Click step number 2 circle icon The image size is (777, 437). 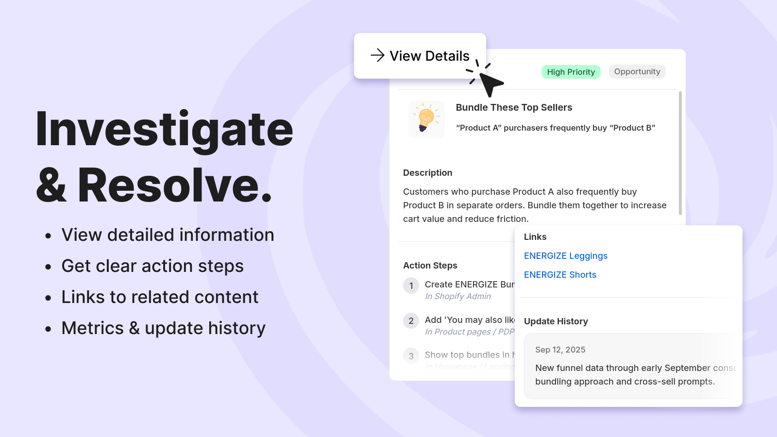[411, 321]
